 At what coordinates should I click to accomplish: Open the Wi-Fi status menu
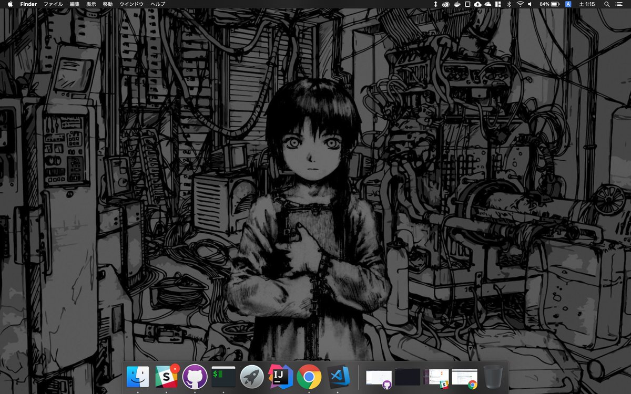[x=520, y=4]
